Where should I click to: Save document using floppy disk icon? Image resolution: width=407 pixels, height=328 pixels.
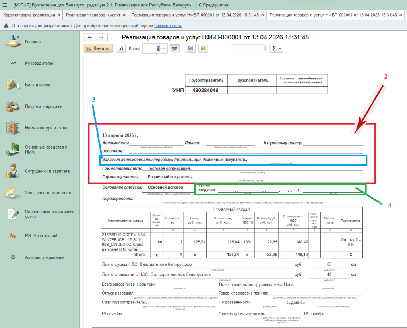coord(190,48)
